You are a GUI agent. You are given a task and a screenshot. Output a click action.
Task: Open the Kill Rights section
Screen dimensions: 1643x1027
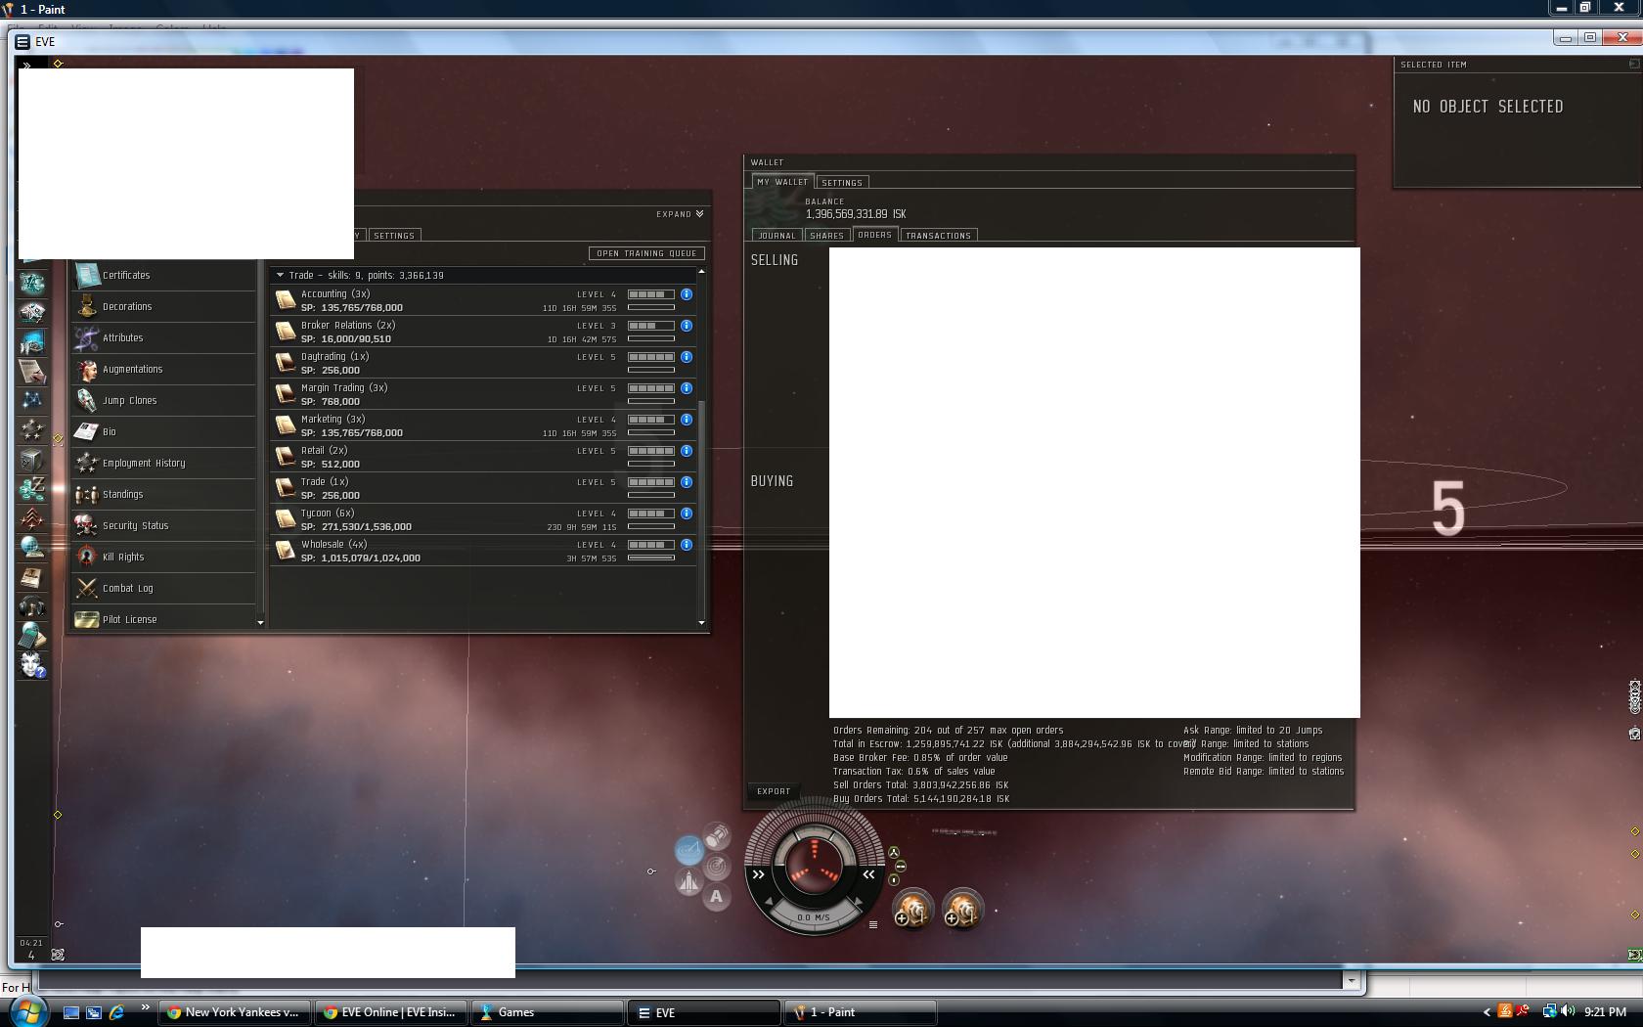pyautogui.click(x=164, y=558)
